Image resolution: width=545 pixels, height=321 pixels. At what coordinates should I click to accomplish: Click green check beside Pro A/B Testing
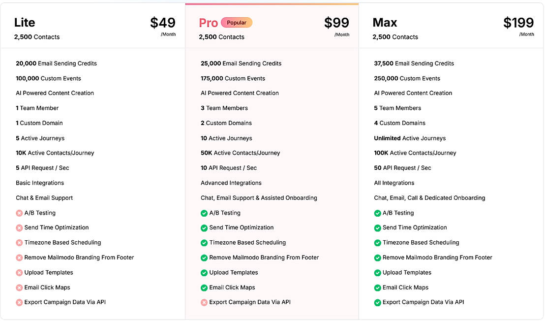204,213
